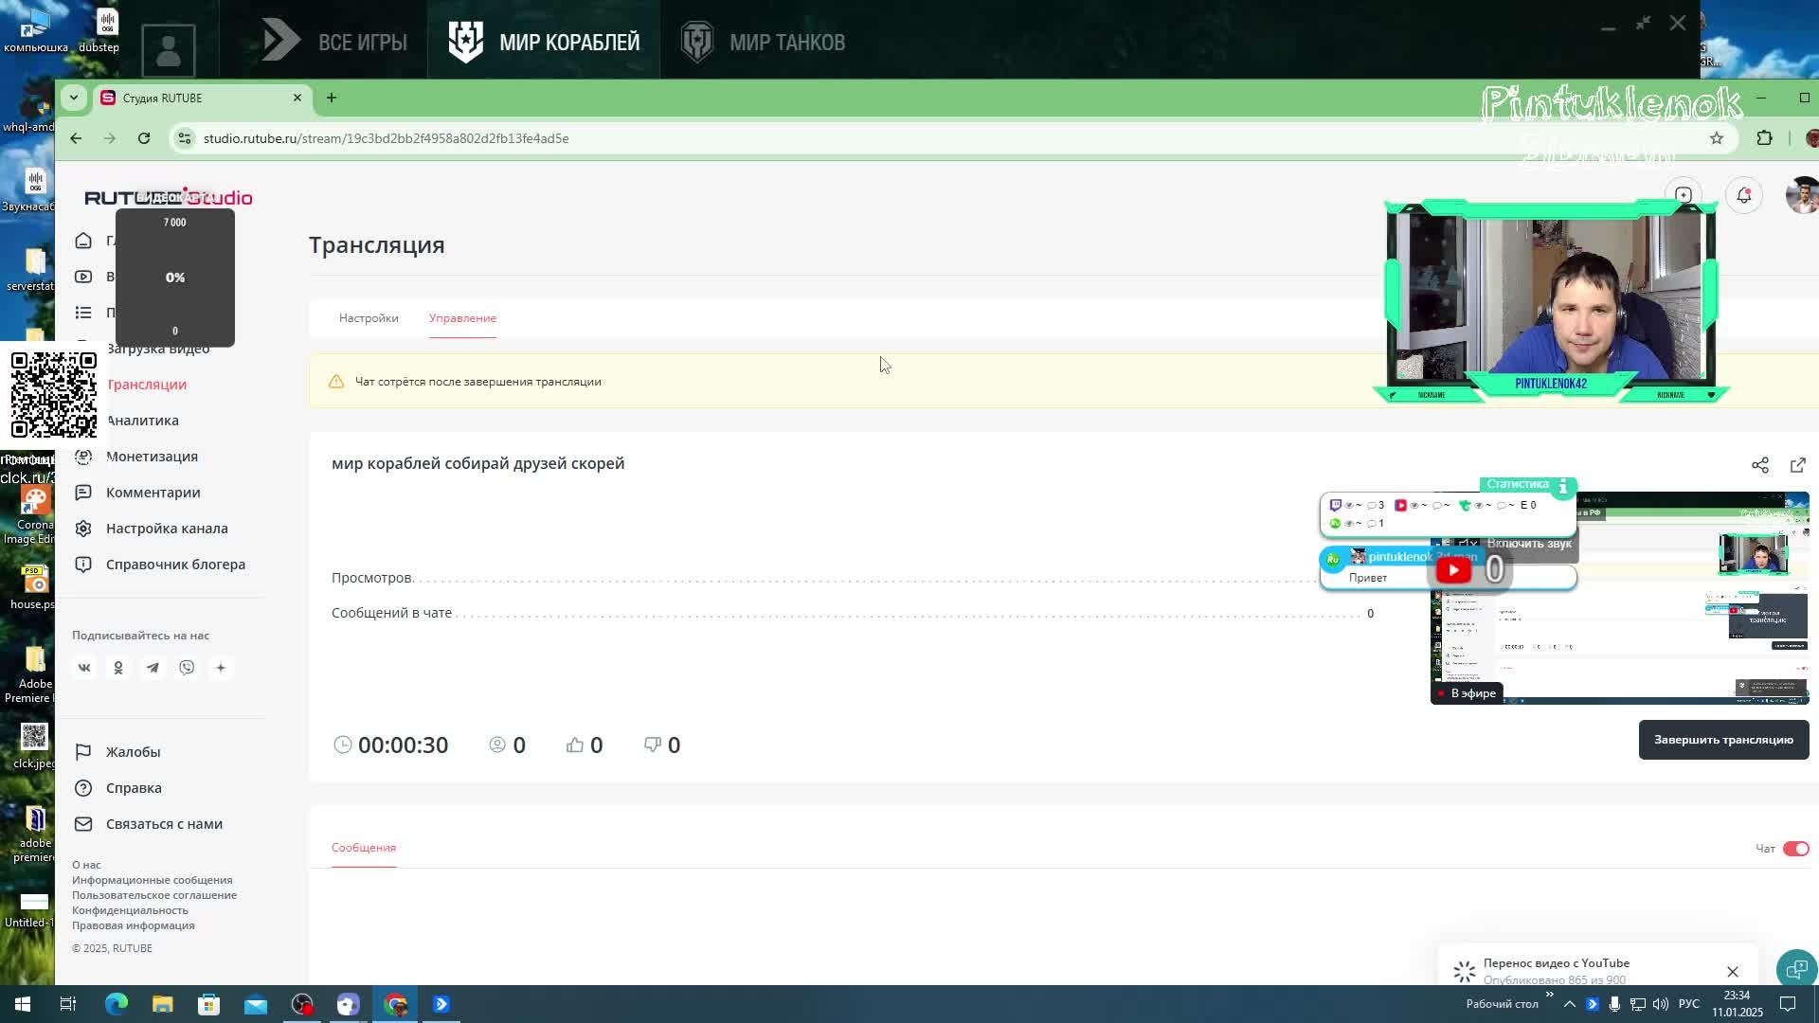Switch to the Настройки tab
Screen dimensions: 1819x1023
click(x=369, y=318)
